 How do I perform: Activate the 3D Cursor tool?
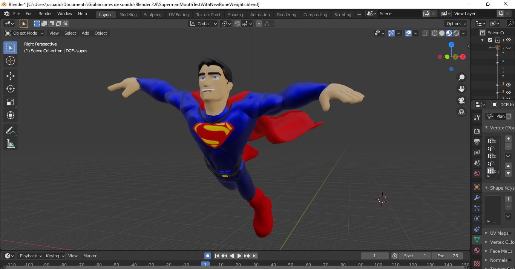[x=11, y=61]
